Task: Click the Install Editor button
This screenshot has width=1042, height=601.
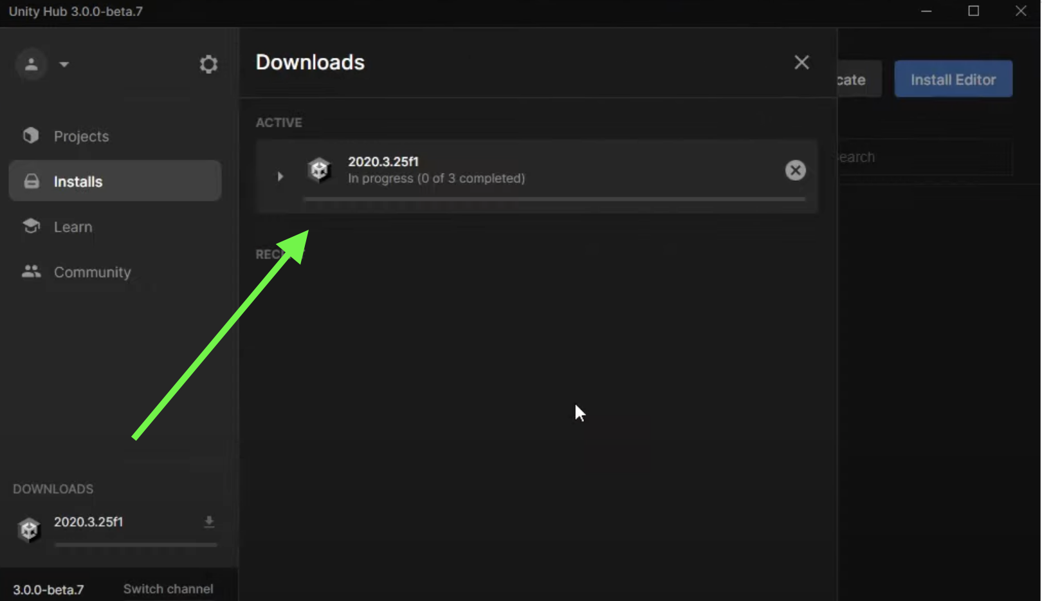Action: tap(953, 79)
